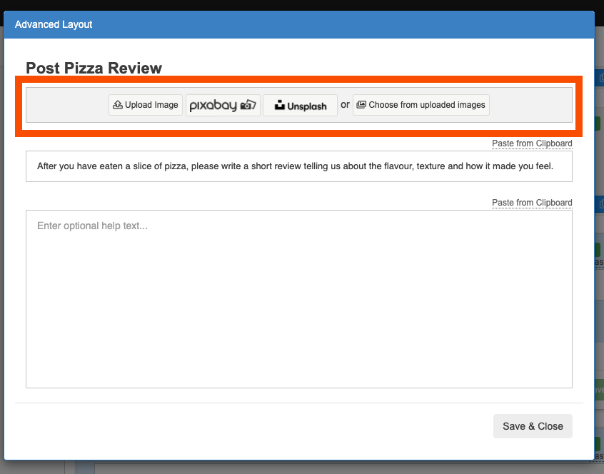Image resolution: width=604 pixels, height=474 pixels.
Task: Click the Unsplash logo icon
Action: pyautogui.click(x=279, y=106)
